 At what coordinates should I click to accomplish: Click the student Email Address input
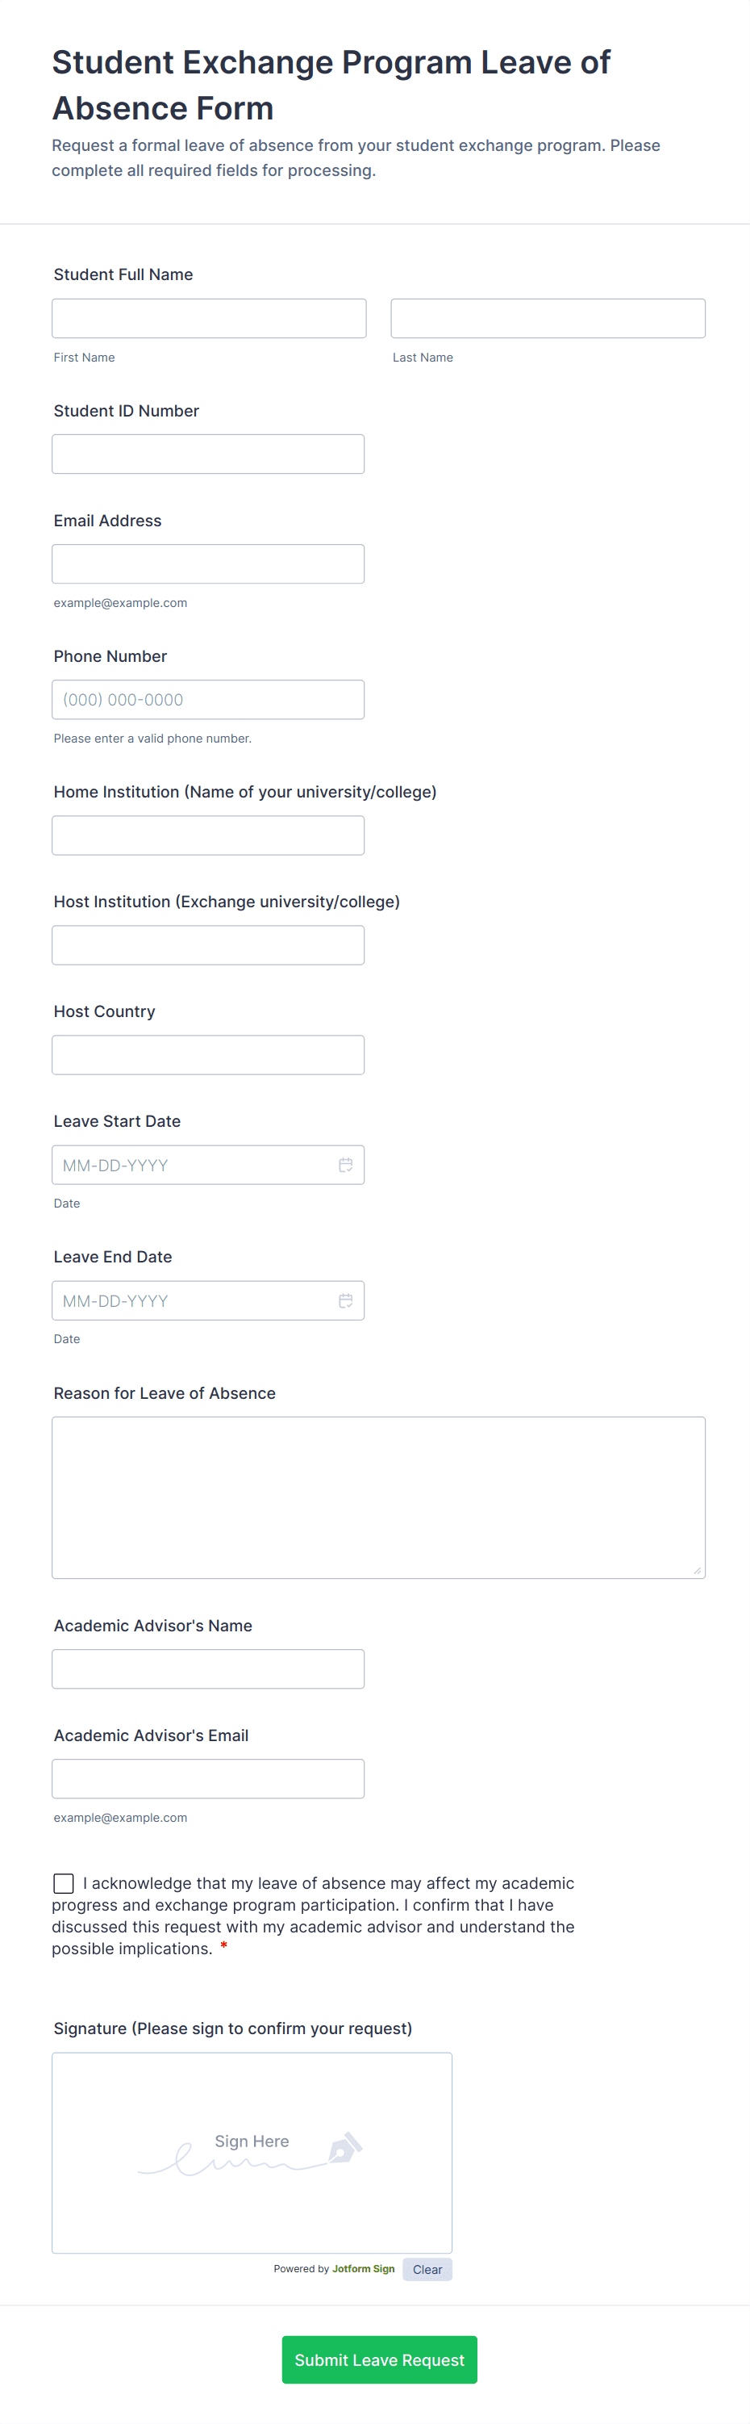pos(208,563)
